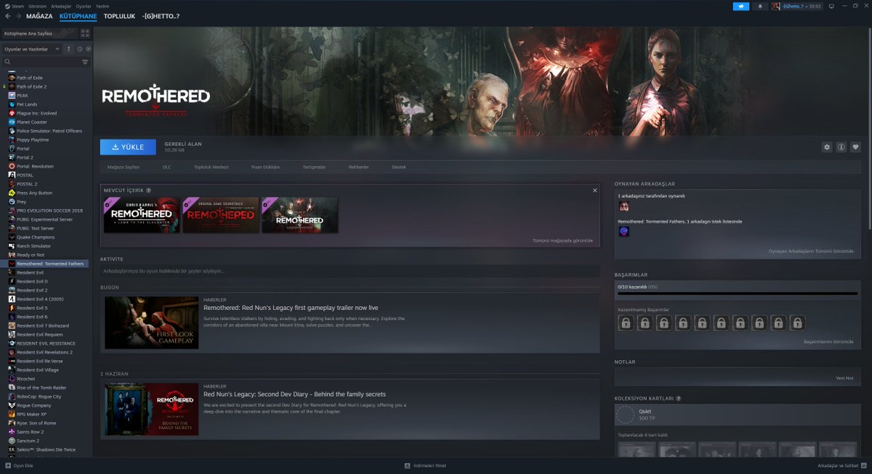
Task: Click Tümünü mağazada görüntüle link
Action: coord(563,240)
